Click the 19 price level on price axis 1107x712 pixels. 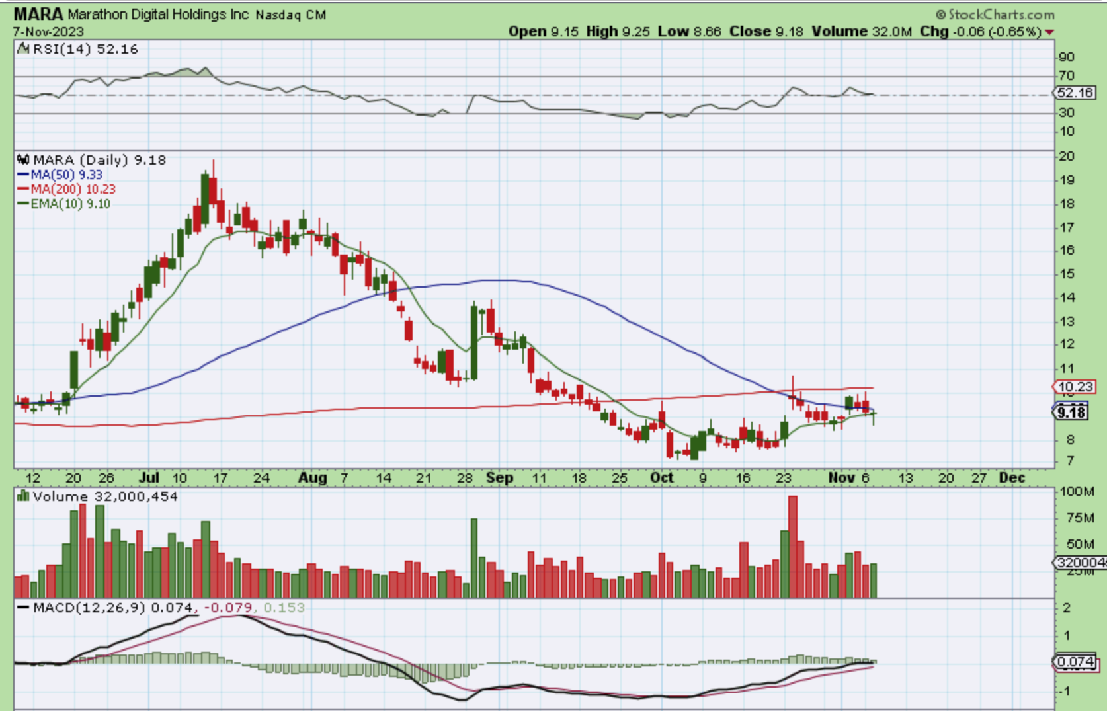[1067, 180]
